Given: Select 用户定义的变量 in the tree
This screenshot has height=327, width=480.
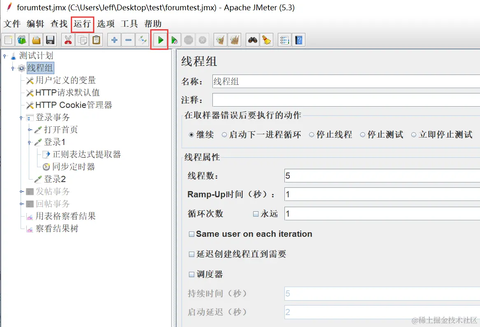Looking at the screenshot, I should point(65,80).
